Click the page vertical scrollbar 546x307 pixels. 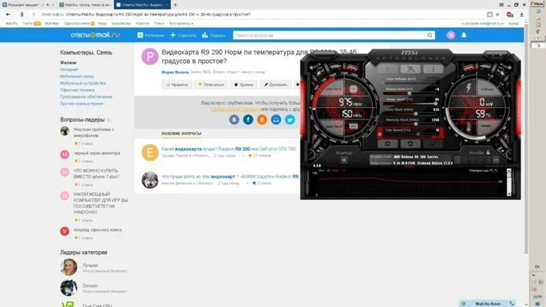pyautogui.click(x=526, y=139)
